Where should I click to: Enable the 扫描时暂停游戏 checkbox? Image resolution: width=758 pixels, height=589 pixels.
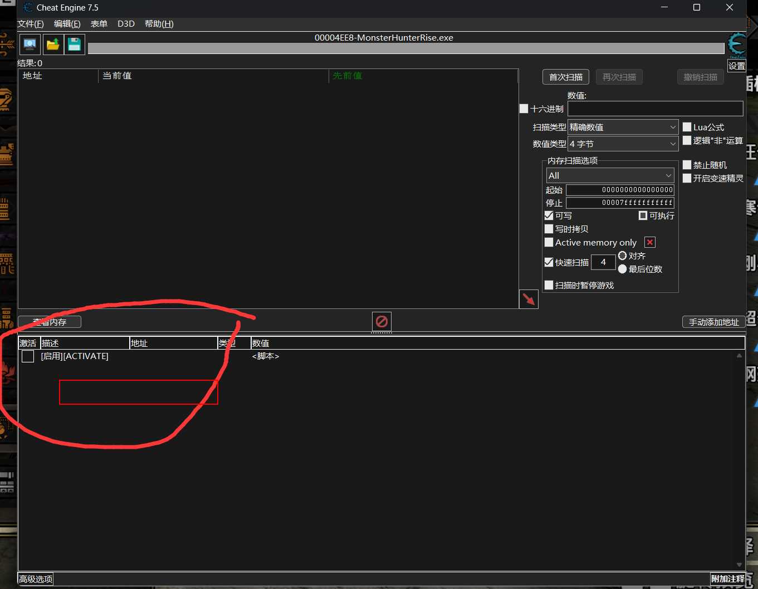coord(549,285)
